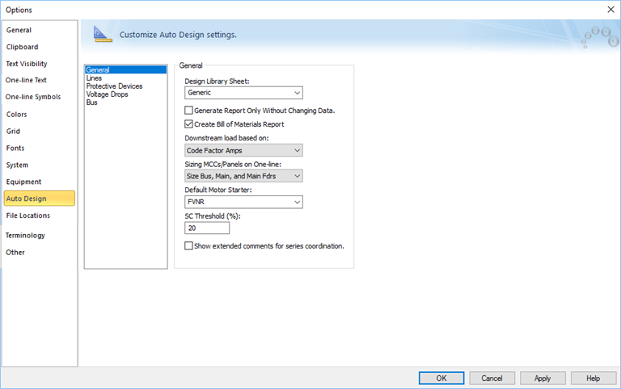Toggle Show extended comments for series coordination
The height and width of the screenshot is (389, 621).
(189, 245)
